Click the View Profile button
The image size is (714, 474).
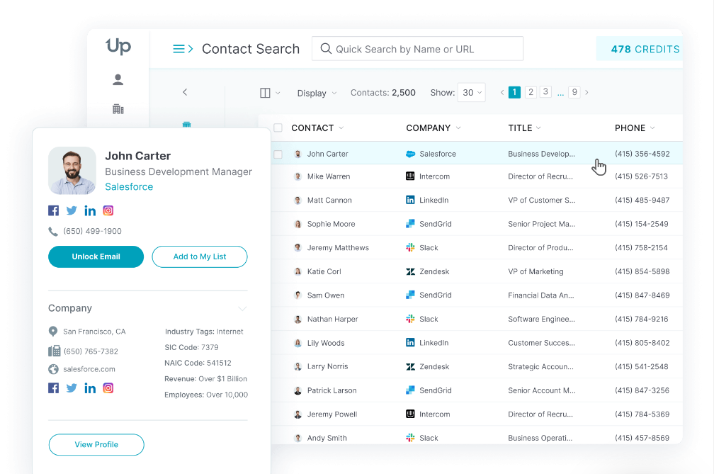pyautogui.click(x=96, y=444)
